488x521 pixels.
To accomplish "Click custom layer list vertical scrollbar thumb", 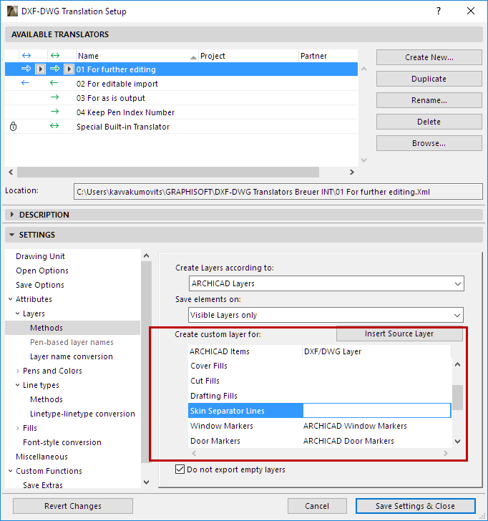I will [458, 397].
